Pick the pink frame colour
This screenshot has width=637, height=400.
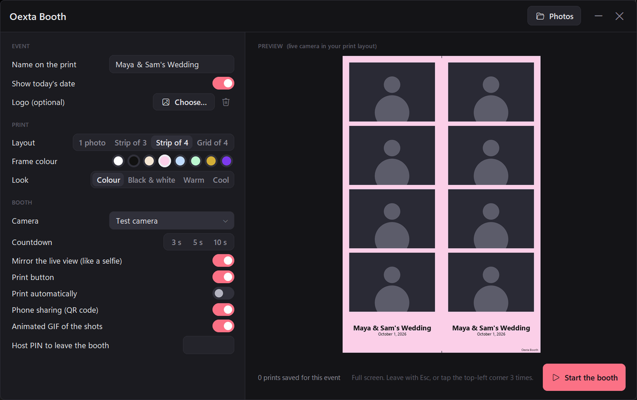pos(164,161)
